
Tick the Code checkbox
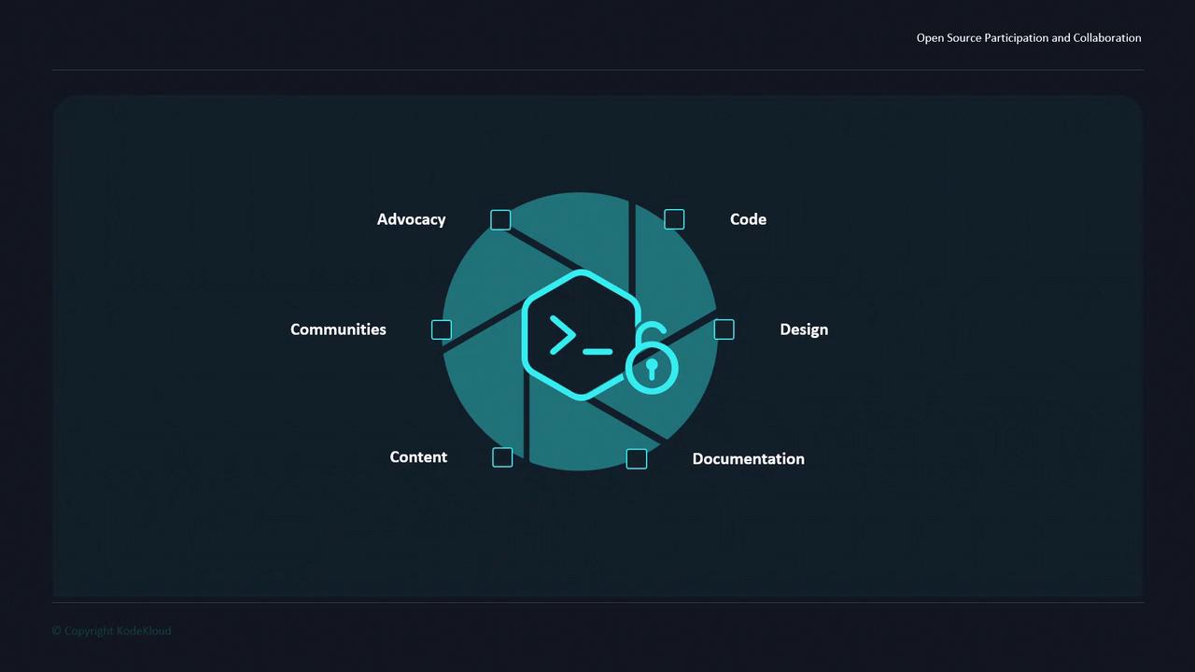click(x=674, y=219)
